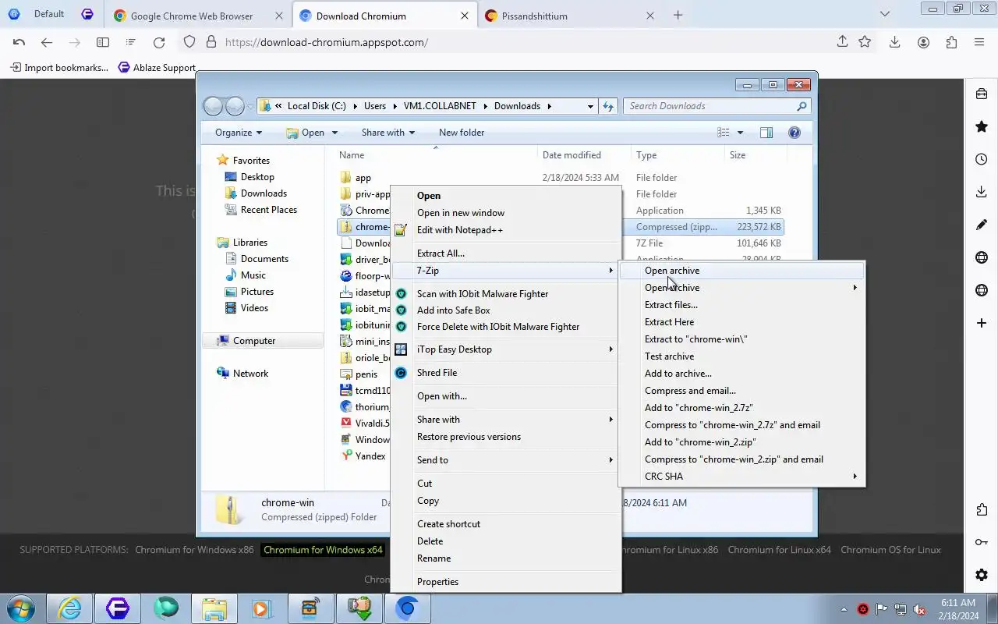
Task: Open the dropdown arrow next to Open button
Action: (334, 133)
